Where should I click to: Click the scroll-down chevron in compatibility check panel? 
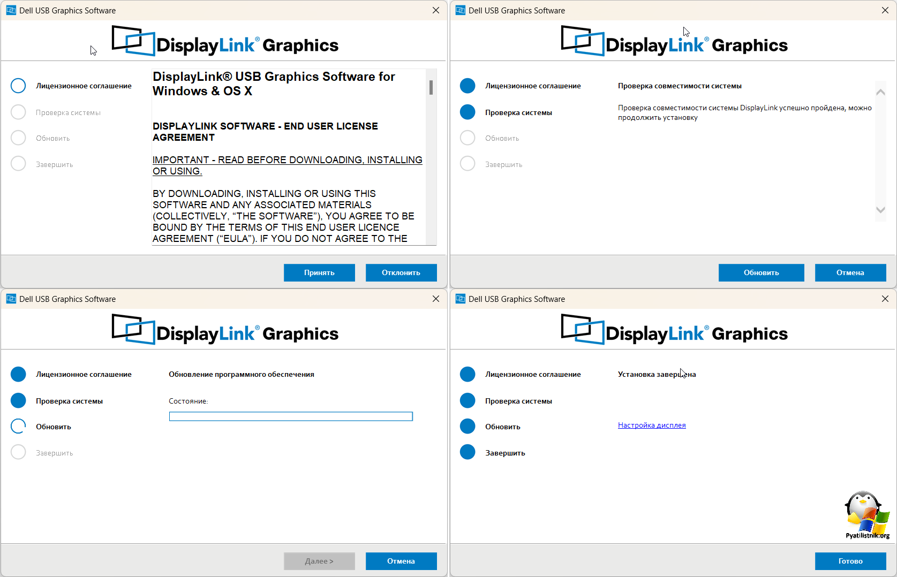[880, 210]
